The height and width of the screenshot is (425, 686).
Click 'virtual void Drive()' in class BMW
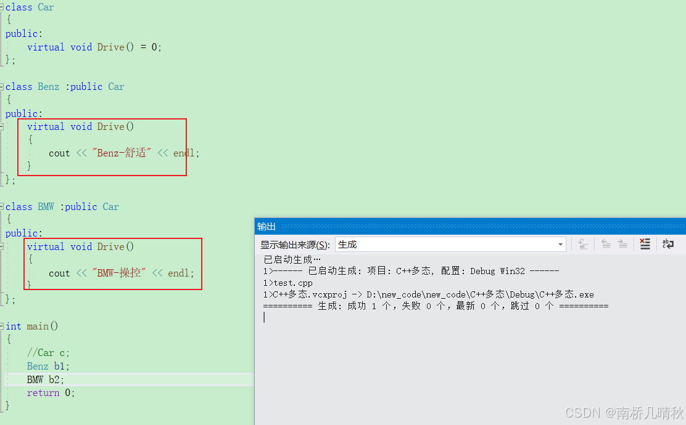tap(80, 247)
